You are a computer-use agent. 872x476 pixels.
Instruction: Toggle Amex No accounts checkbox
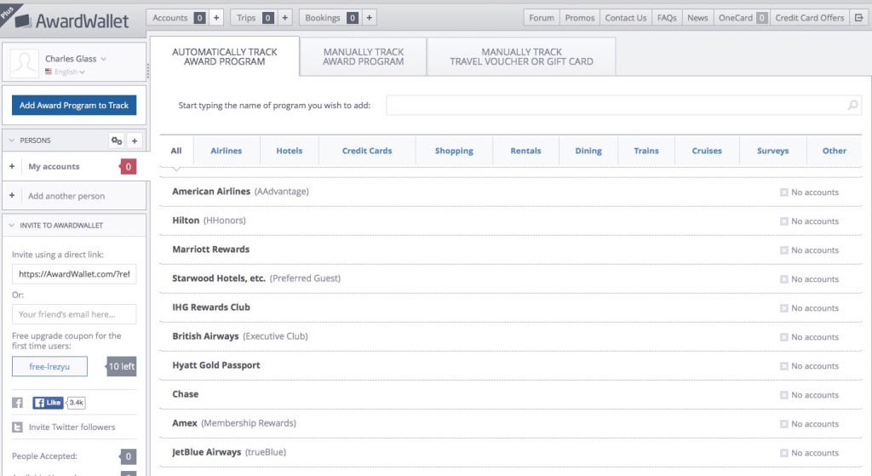(784, 424)
